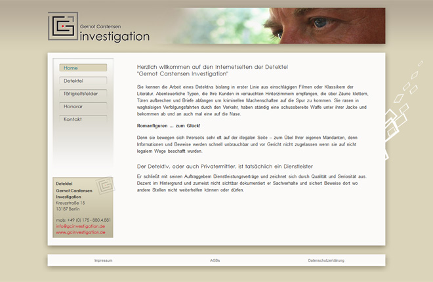This screenshot has height=282, width=433.
Task: Open the Datenschutzerklärung footer link
Action: pos(326,260)
